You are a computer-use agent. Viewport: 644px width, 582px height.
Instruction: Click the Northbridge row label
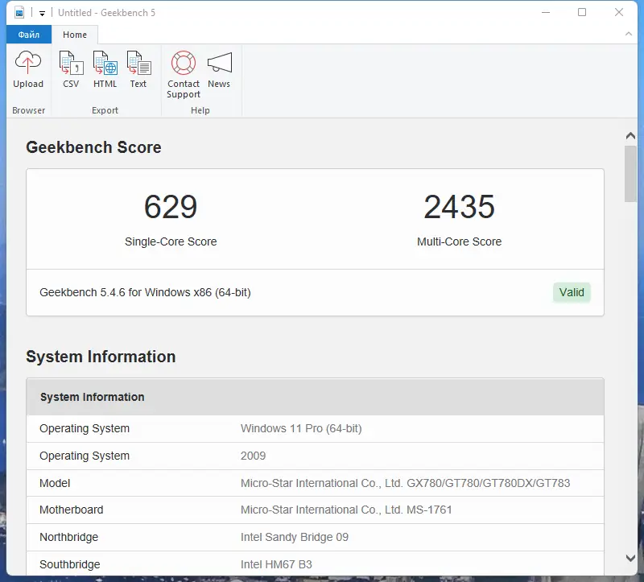68,537
